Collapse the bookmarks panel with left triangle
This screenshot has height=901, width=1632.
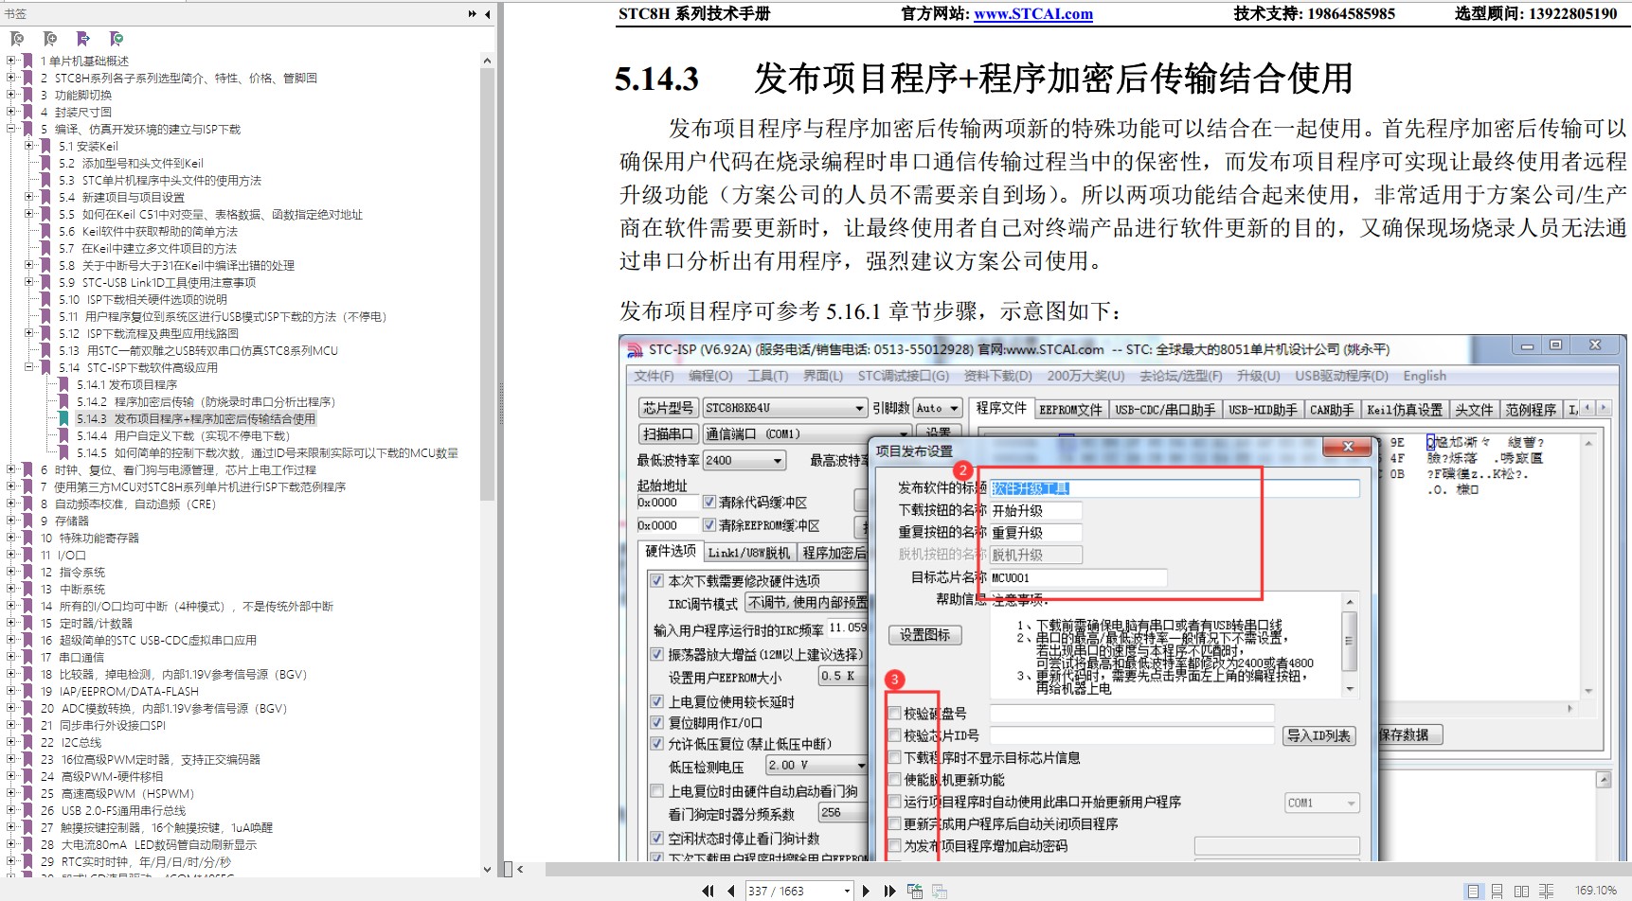click(487, 13)
